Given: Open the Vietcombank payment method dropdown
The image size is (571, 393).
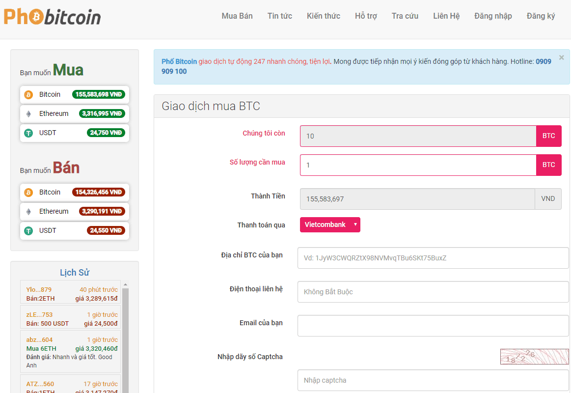Looking at the screenshot, I should tap(330, 225).
